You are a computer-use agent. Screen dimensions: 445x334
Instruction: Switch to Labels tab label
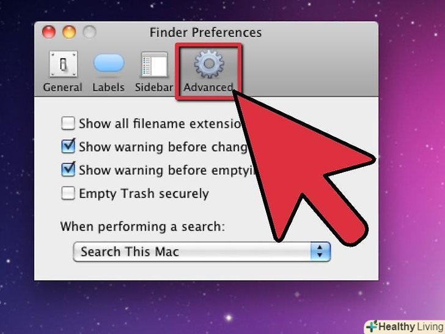(x=108, y=87)
